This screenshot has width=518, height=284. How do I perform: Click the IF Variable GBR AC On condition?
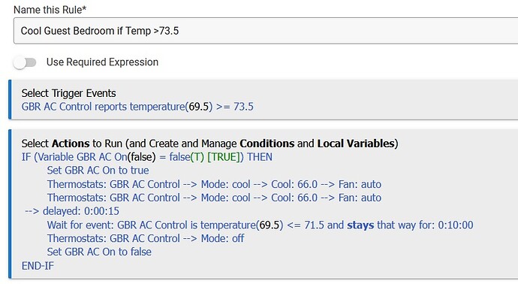click(x=147, y=157)
